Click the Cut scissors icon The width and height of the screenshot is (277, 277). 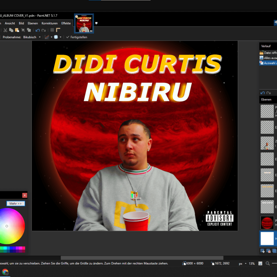coord(5,30)
